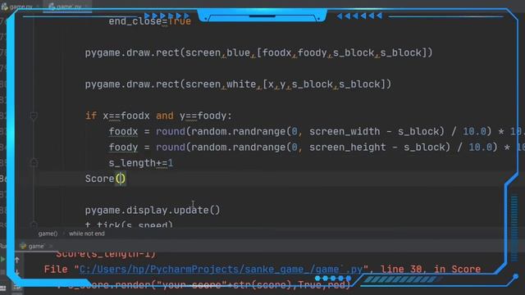Place cursor inside Score() parentheses
The image size is (525, 295).
121,179
